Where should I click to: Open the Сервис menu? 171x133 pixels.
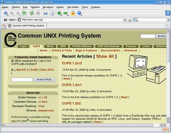click(60, 7)
